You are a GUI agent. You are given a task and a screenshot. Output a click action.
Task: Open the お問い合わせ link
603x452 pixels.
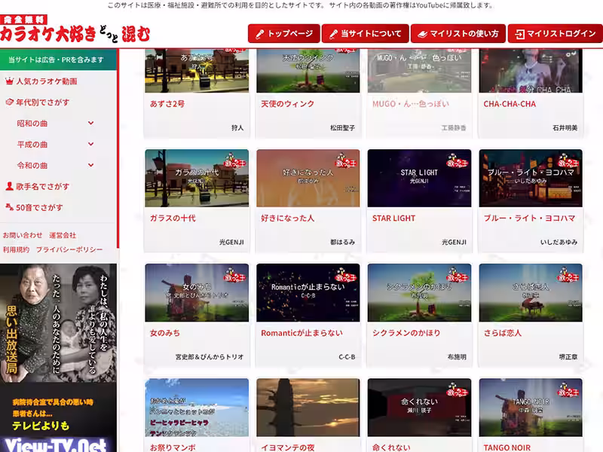[20, 236]
